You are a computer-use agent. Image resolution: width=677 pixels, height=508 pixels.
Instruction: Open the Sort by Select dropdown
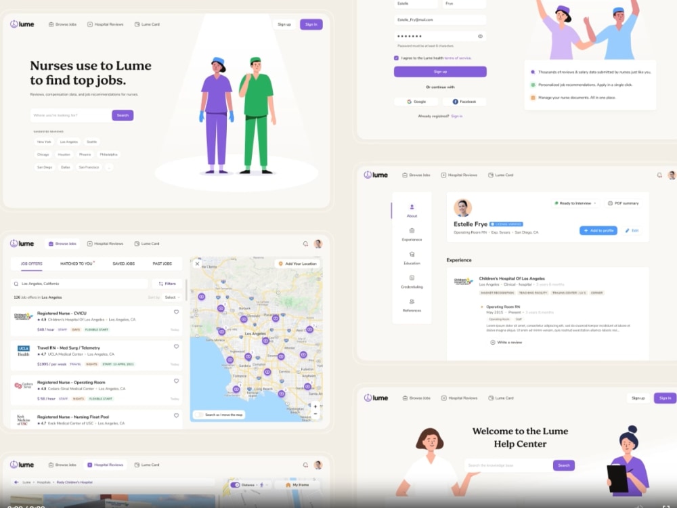tap(172, 297)
